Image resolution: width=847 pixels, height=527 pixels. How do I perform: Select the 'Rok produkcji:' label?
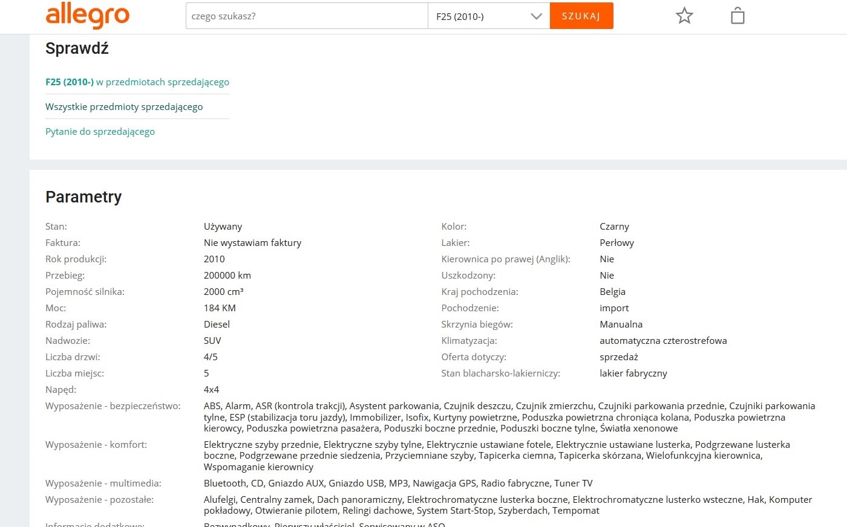(x=76, y=259)
